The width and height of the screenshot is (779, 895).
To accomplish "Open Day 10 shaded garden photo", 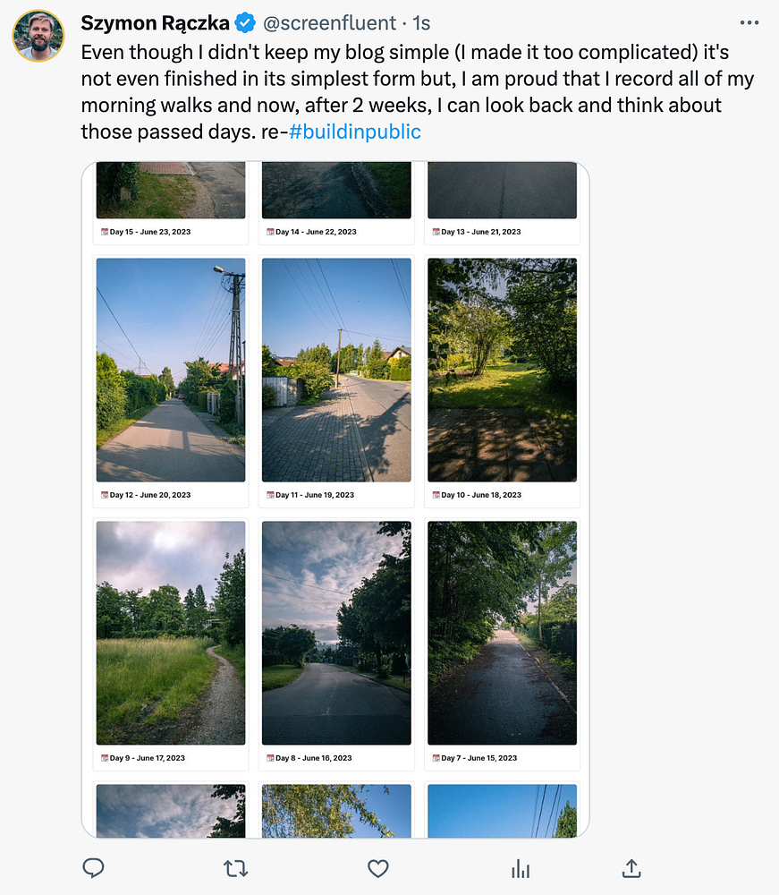I will click(503, 370).
